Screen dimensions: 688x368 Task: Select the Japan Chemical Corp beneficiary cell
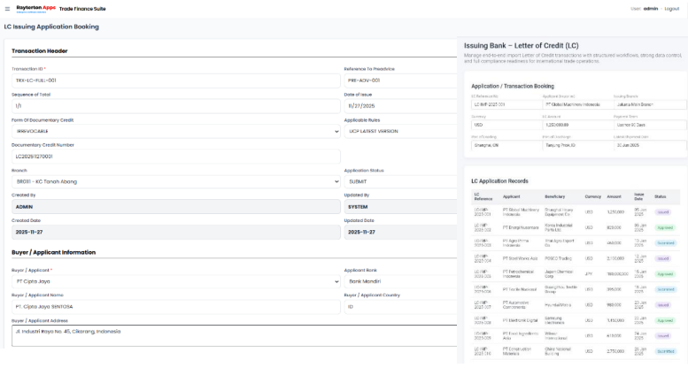coord(558,274)
